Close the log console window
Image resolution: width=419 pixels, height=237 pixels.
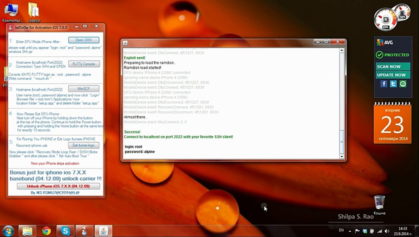[338, 41]
